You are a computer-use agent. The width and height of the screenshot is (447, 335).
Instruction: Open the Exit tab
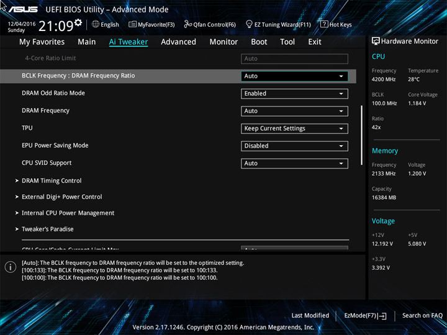(315, 42)
